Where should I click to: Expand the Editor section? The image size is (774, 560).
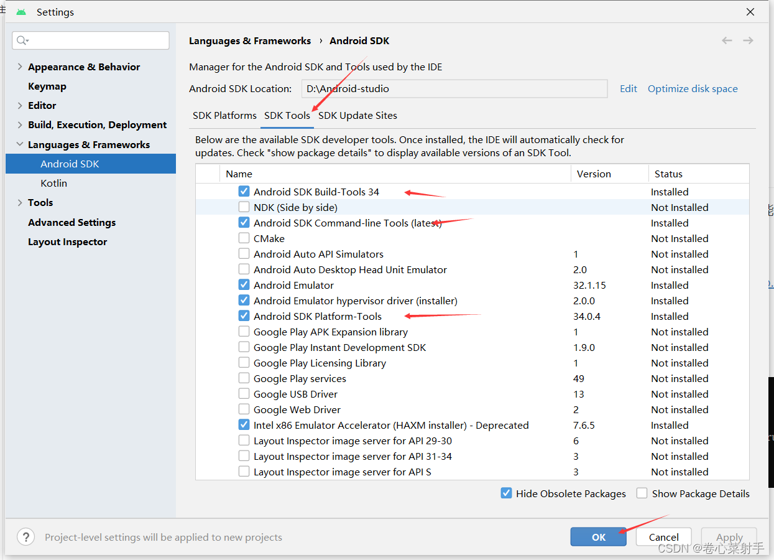coord(20,105)
